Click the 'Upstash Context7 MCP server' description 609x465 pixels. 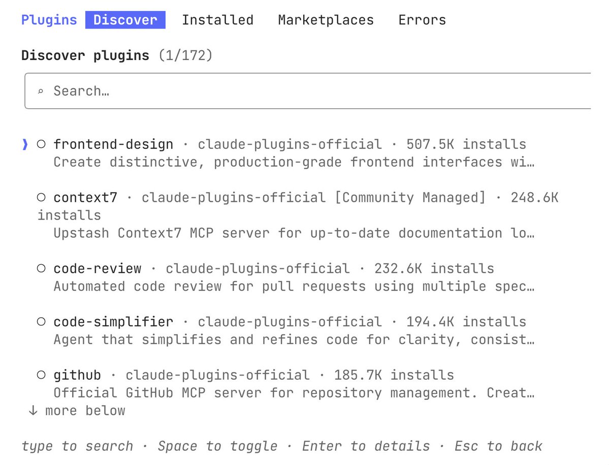coord(294,233)
